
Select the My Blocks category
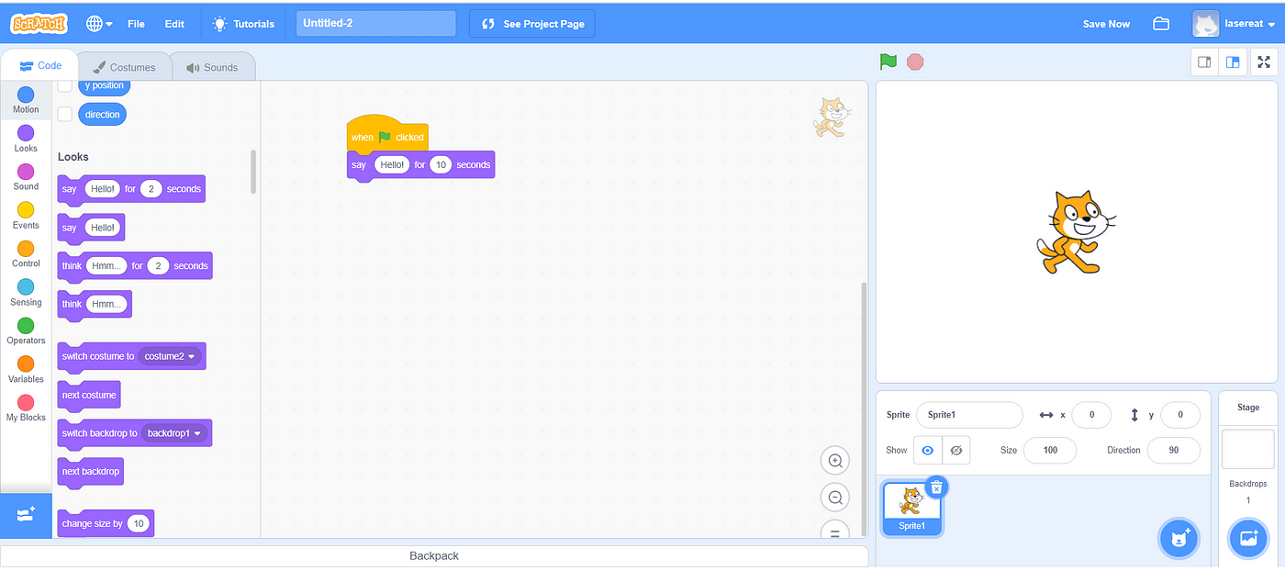point(26,409)
